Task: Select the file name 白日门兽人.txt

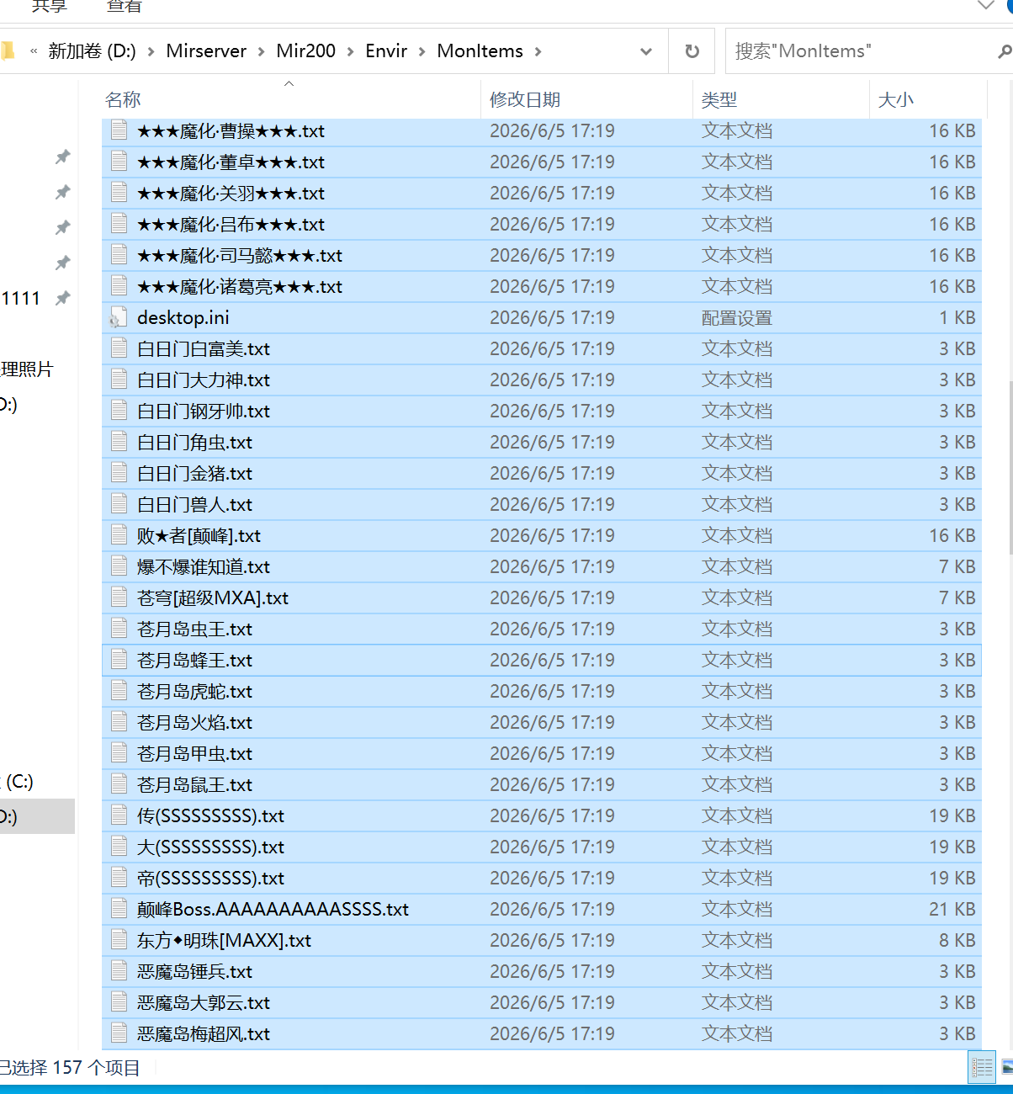Action: (x=194, y=504)
